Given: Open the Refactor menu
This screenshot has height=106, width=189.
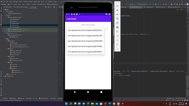Looking at the screenshot, I should pyautogui.click(x=30, y=1).
